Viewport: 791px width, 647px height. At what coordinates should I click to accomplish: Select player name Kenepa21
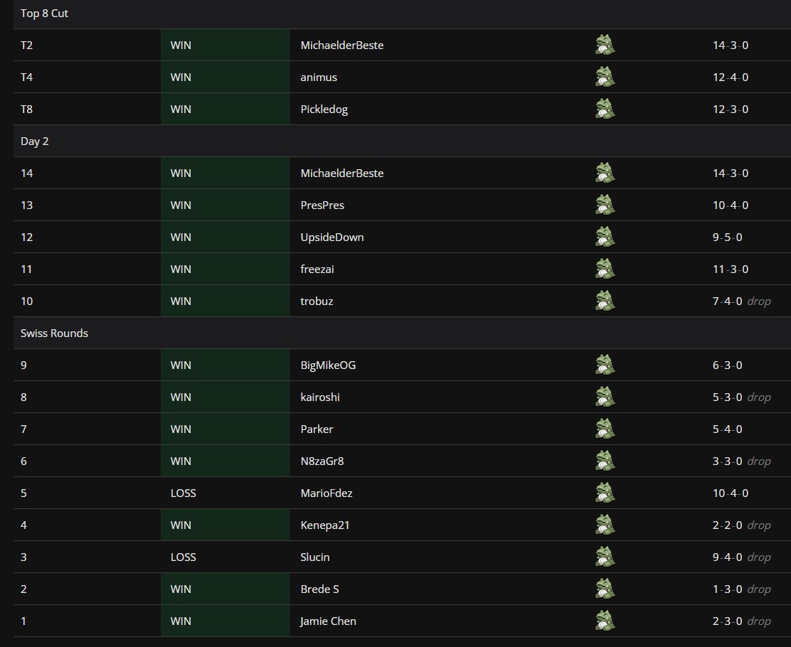click(x=325, y=525)
